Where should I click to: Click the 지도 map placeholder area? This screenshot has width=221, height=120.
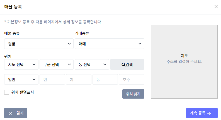pos(184,62)
